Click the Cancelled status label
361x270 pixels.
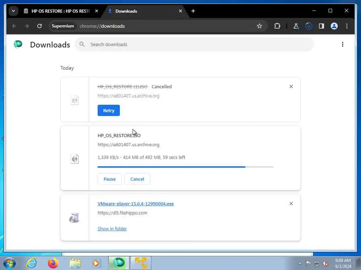click(x=161, y=86)
